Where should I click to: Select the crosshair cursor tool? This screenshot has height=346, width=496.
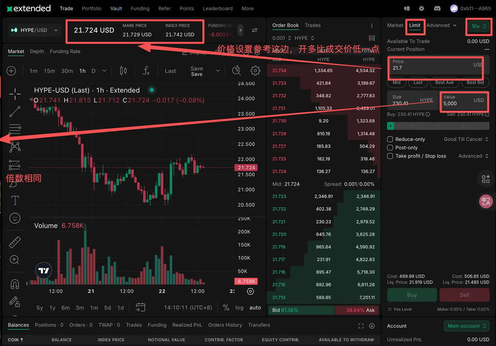[15, 94]
